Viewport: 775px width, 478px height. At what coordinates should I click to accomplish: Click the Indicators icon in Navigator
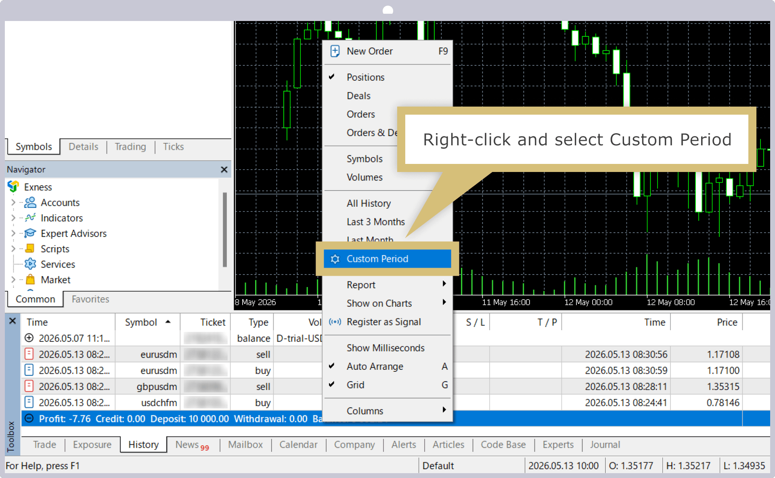30,218
